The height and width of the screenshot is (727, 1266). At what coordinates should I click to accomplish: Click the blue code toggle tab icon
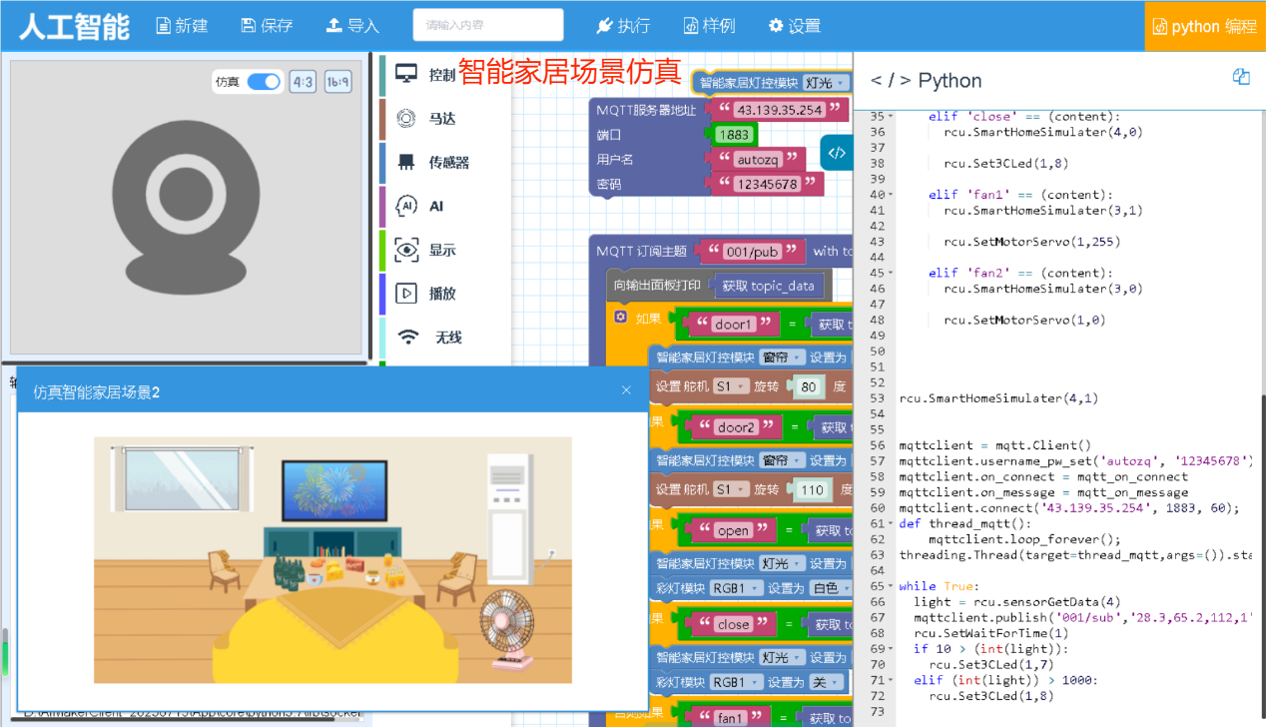click(x=837, y=153)
